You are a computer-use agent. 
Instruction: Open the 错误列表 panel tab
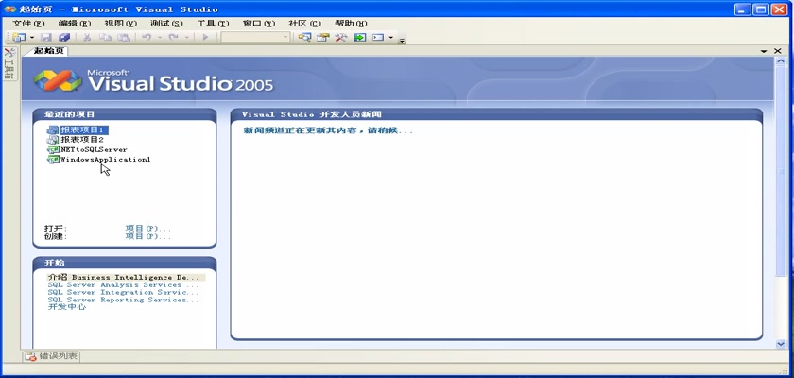52,356
